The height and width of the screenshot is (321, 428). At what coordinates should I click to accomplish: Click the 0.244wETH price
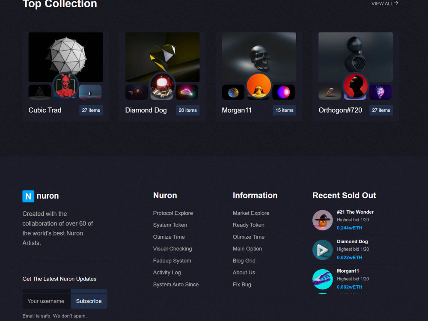(x=349, y=228)
